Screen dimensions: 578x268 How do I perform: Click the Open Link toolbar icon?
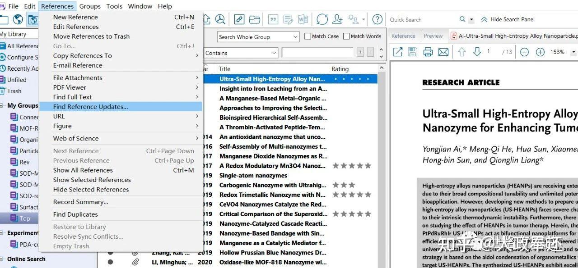click(239, 19)
